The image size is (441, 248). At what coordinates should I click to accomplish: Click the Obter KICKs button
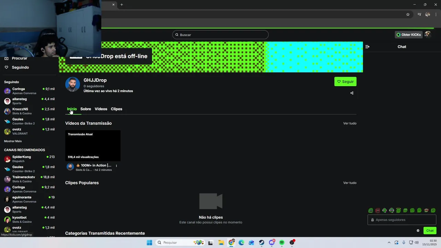click(409, 34)
